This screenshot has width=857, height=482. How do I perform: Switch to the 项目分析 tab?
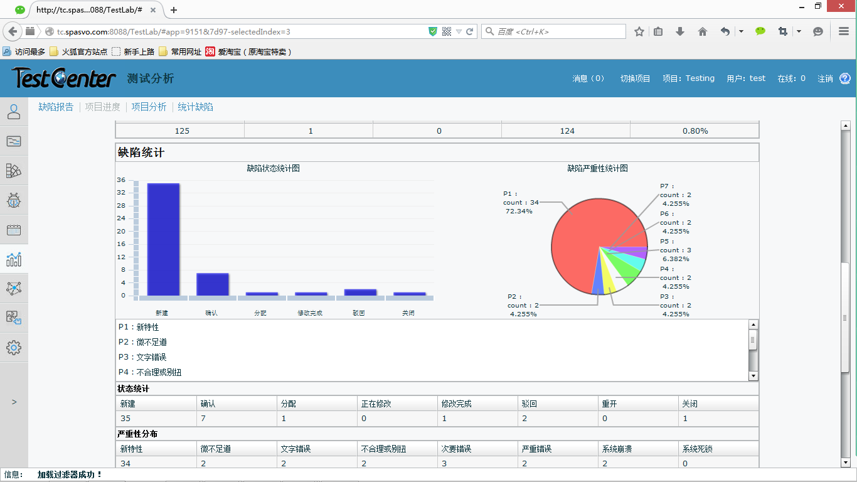149,107
